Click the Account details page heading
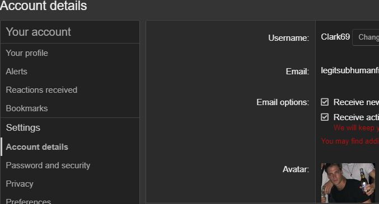 (44, 6)
